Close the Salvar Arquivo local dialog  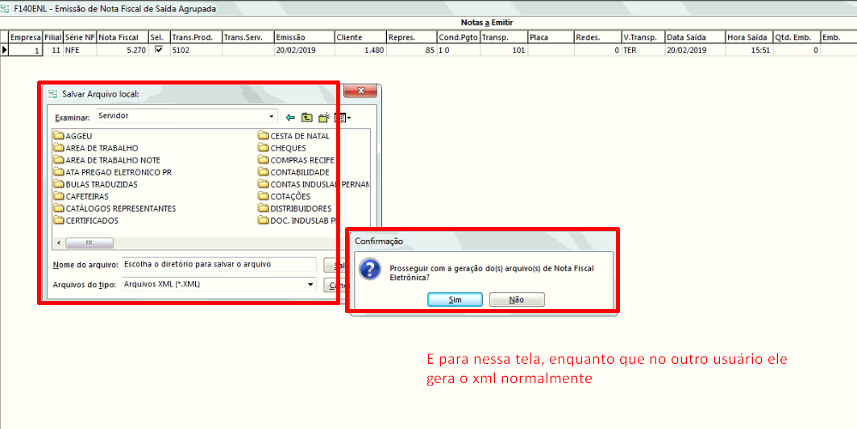click(362, 92)
